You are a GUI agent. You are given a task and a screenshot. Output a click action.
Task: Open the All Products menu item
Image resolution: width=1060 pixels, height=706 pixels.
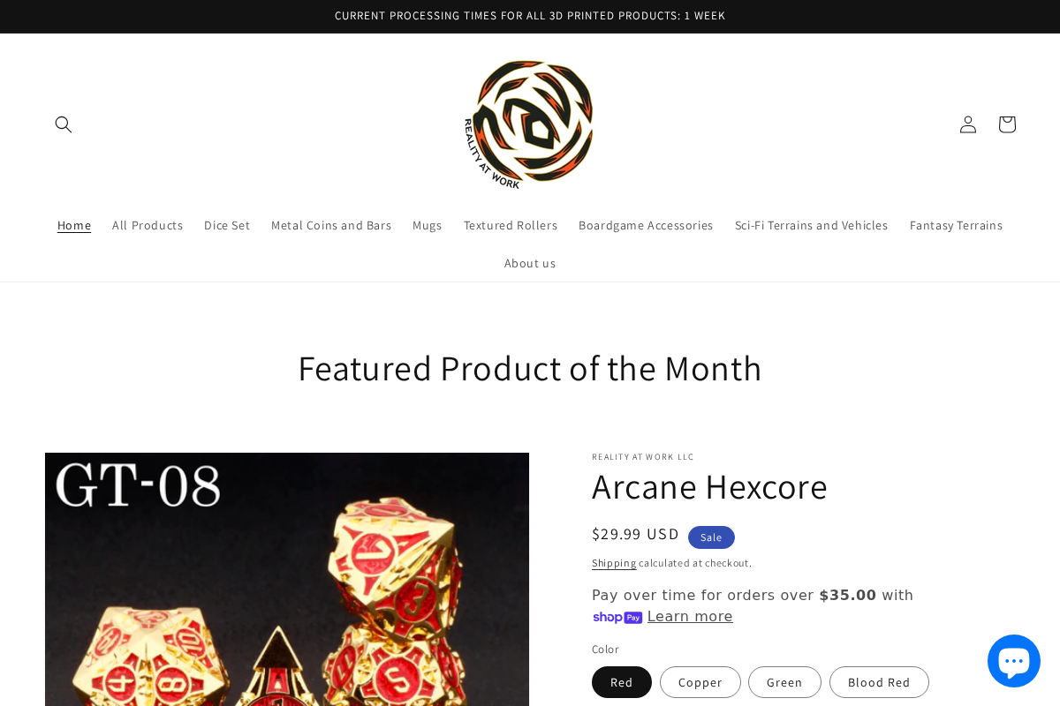[x=148, y=225]
